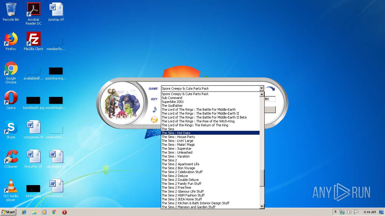Image resolution: width=385 pixels, height=216 pixels.
Task: Open banddeath.jpg image file
Action: click(33, 103)
